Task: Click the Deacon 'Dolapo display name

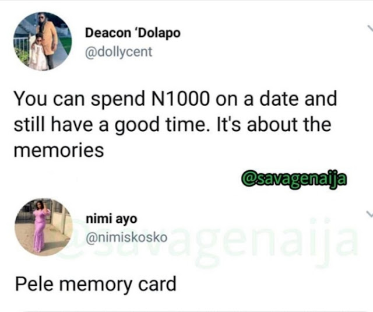Action: [133, 33]
